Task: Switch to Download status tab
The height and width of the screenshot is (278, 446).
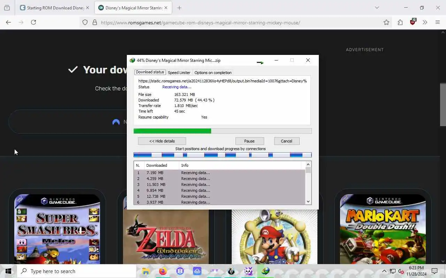Action: (150, 72)
